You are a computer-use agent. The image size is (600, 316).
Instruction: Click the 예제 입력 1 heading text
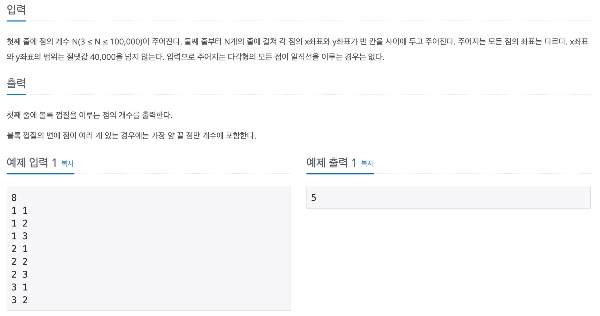(32, 163)
